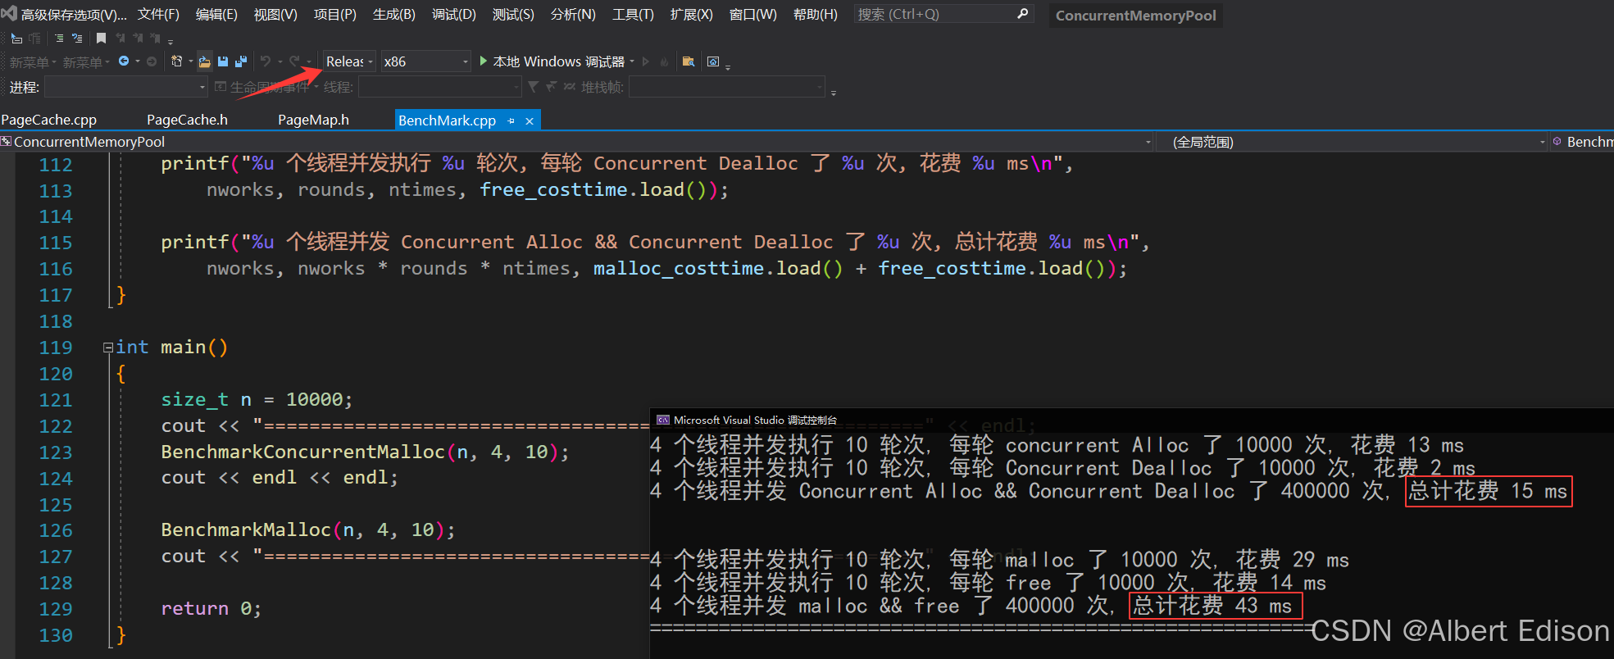
Task: Click the save file icon
Action: 223,61
